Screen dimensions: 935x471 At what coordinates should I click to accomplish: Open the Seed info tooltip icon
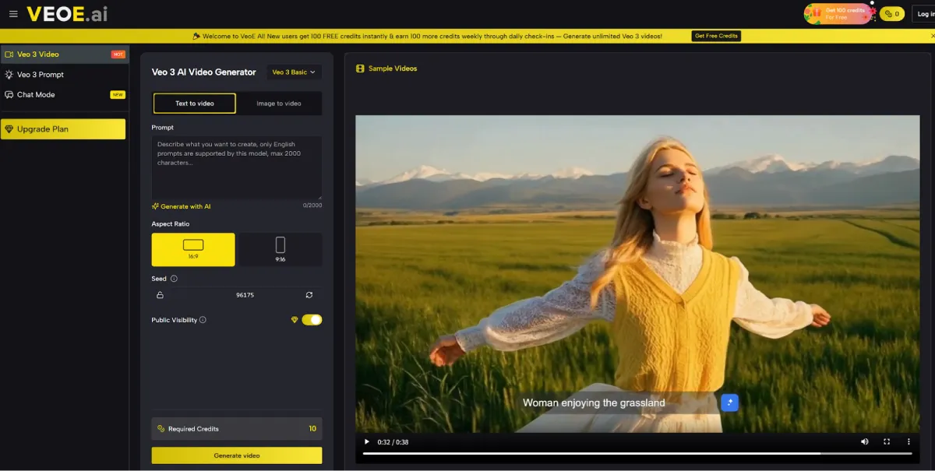(173, 278)
